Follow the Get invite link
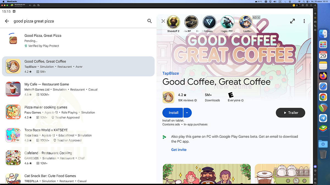This screenshot has height=185, width=330. point(179,150)
